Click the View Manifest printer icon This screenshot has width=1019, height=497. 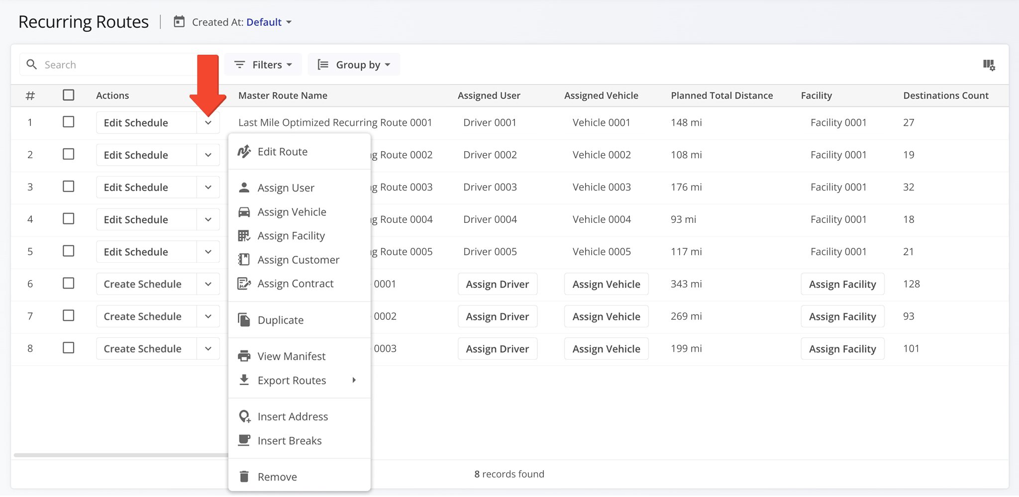click(x=244, y=356)
